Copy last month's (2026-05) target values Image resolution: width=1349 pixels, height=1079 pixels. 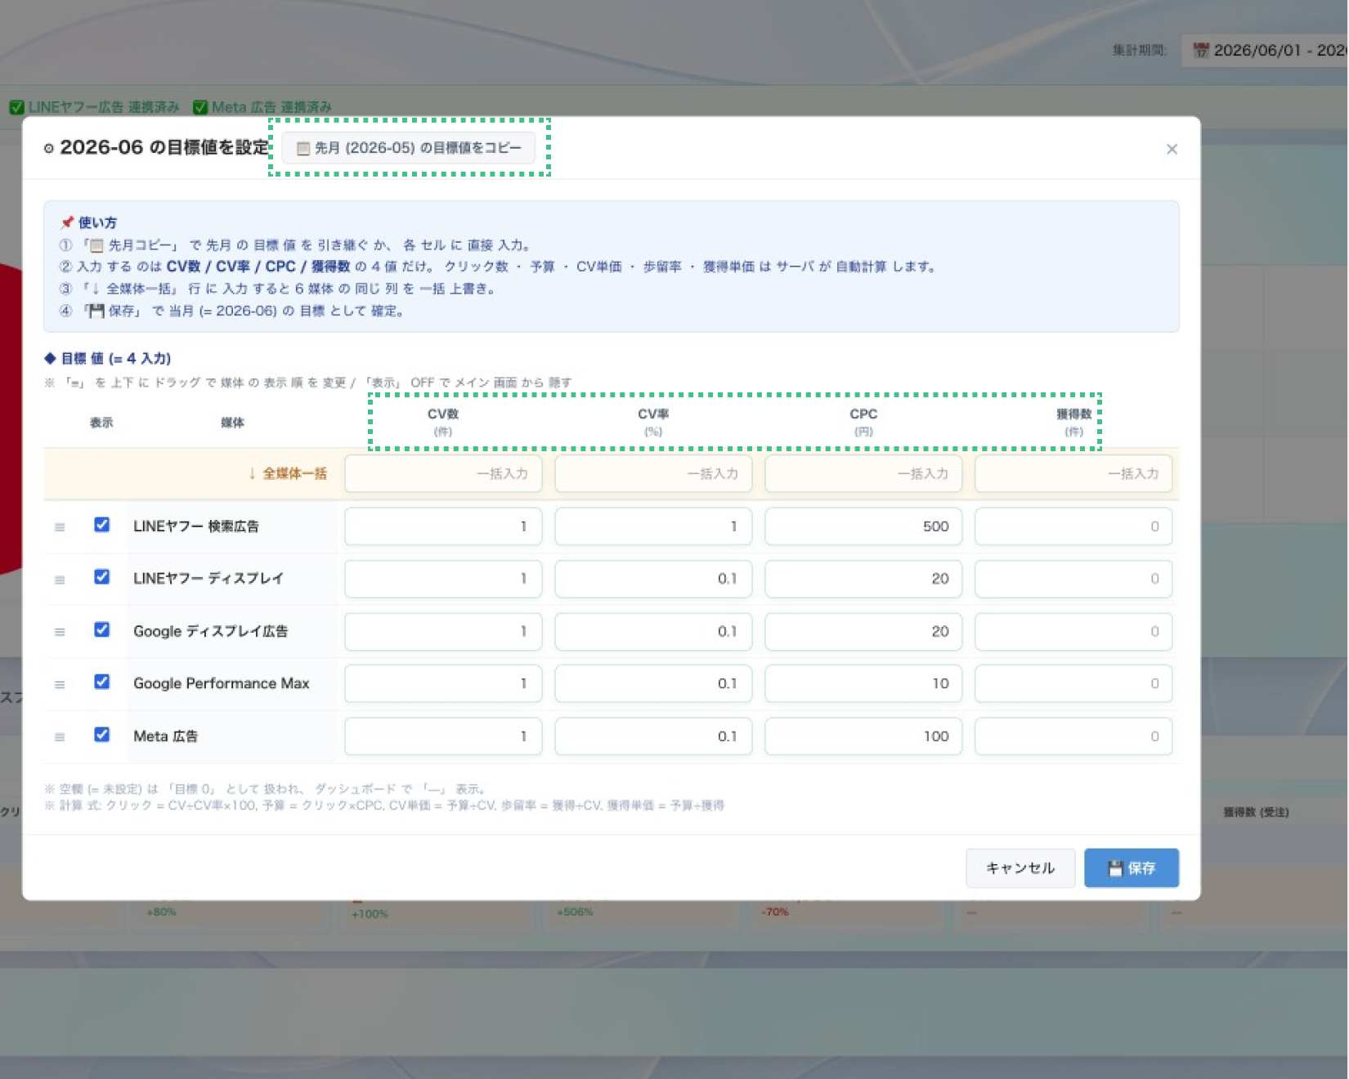[409, 148]
